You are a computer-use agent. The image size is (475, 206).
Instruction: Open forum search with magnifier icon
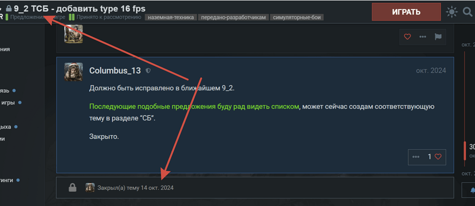click(467, 11)
